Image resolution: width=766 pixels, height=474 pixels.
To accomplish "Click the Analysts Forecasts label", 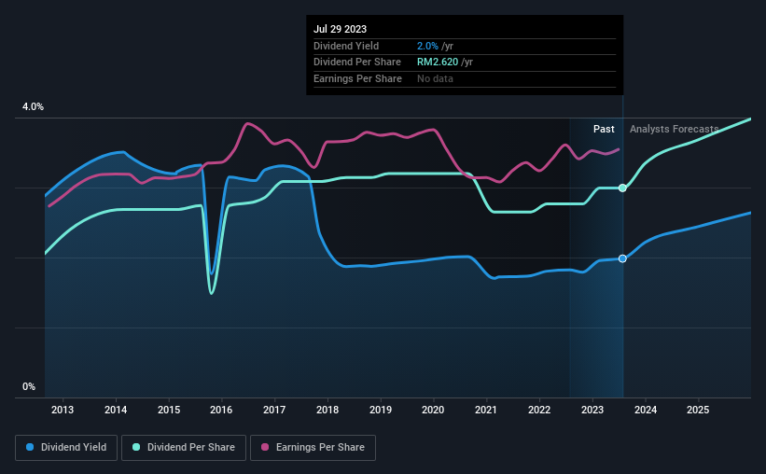I will point(675,129).
